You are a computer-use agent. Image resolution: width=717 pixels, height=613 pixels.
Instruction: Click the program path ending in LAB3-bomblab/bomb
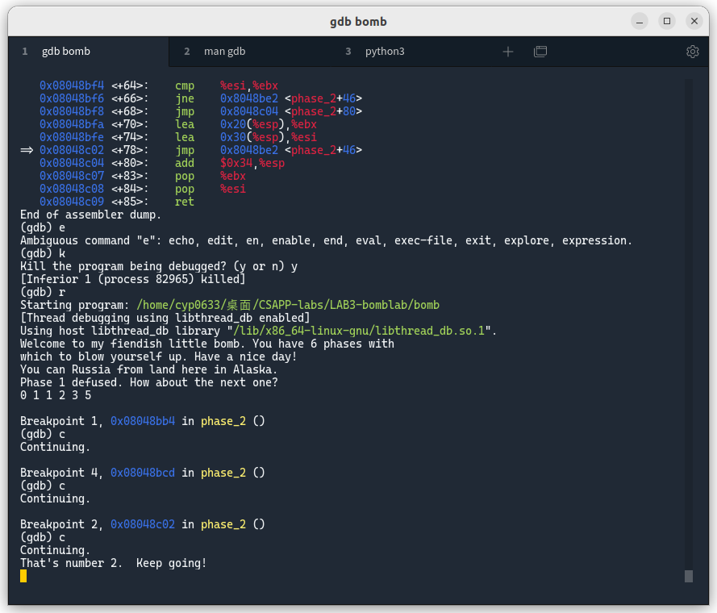(x=288, y=305)
